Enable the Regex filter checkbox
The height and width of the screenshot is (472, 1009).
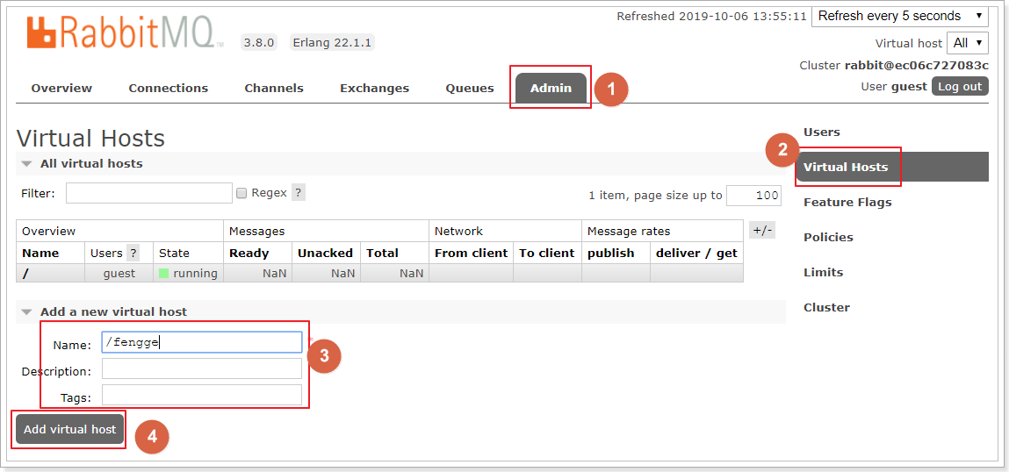tap(241, 193)
